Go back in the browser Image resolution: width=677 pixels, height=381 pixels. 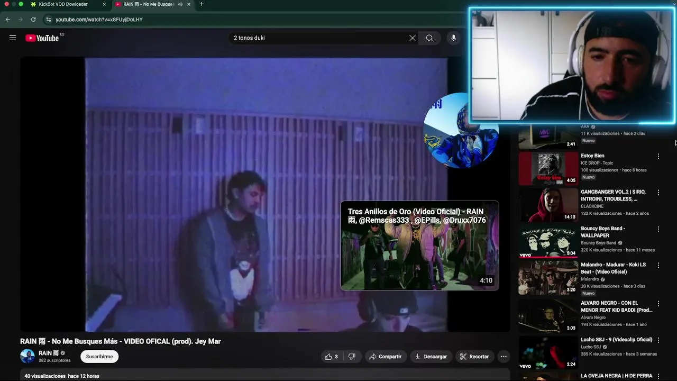point(8,20)
